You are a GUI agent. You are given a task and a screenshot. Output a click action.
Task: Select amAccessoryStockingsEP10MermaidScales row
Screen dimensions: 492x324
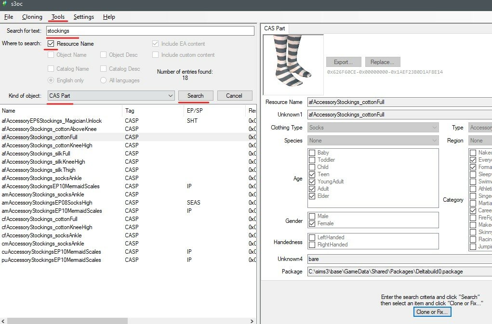[x=128, y=210]
